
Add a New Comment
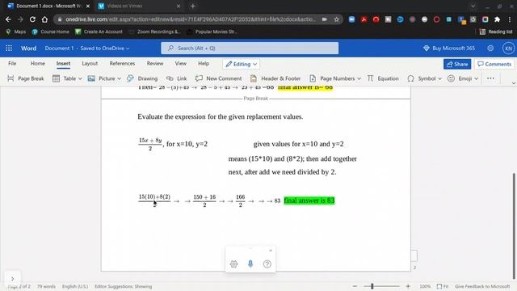[219, 78]
